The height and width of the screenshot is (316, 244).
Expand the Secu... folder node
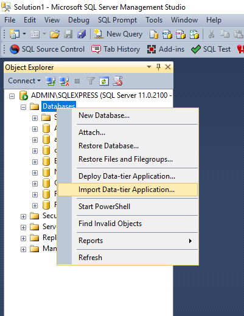[23, 216]
